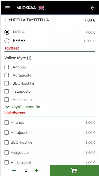99x176 pixels.
Task: Check Ananas under Valitse täyte
Action: [7, 67]
